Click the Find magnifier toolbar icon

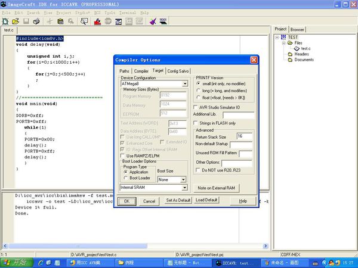[85, 21]
